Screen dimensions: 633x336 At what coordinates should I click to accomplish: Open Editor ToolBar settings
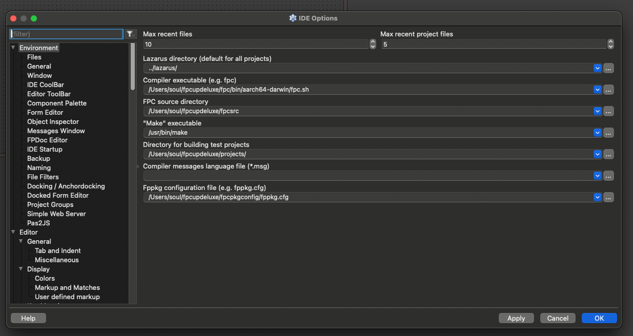pyautogui.click(x=49, y=94)
